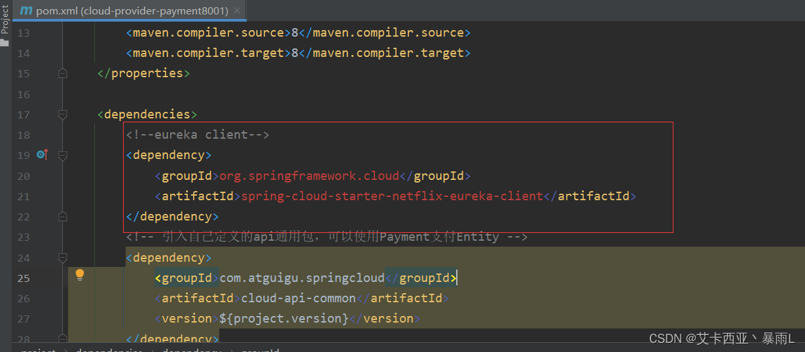Click line number 13 in the gutter

click(23, 33)
